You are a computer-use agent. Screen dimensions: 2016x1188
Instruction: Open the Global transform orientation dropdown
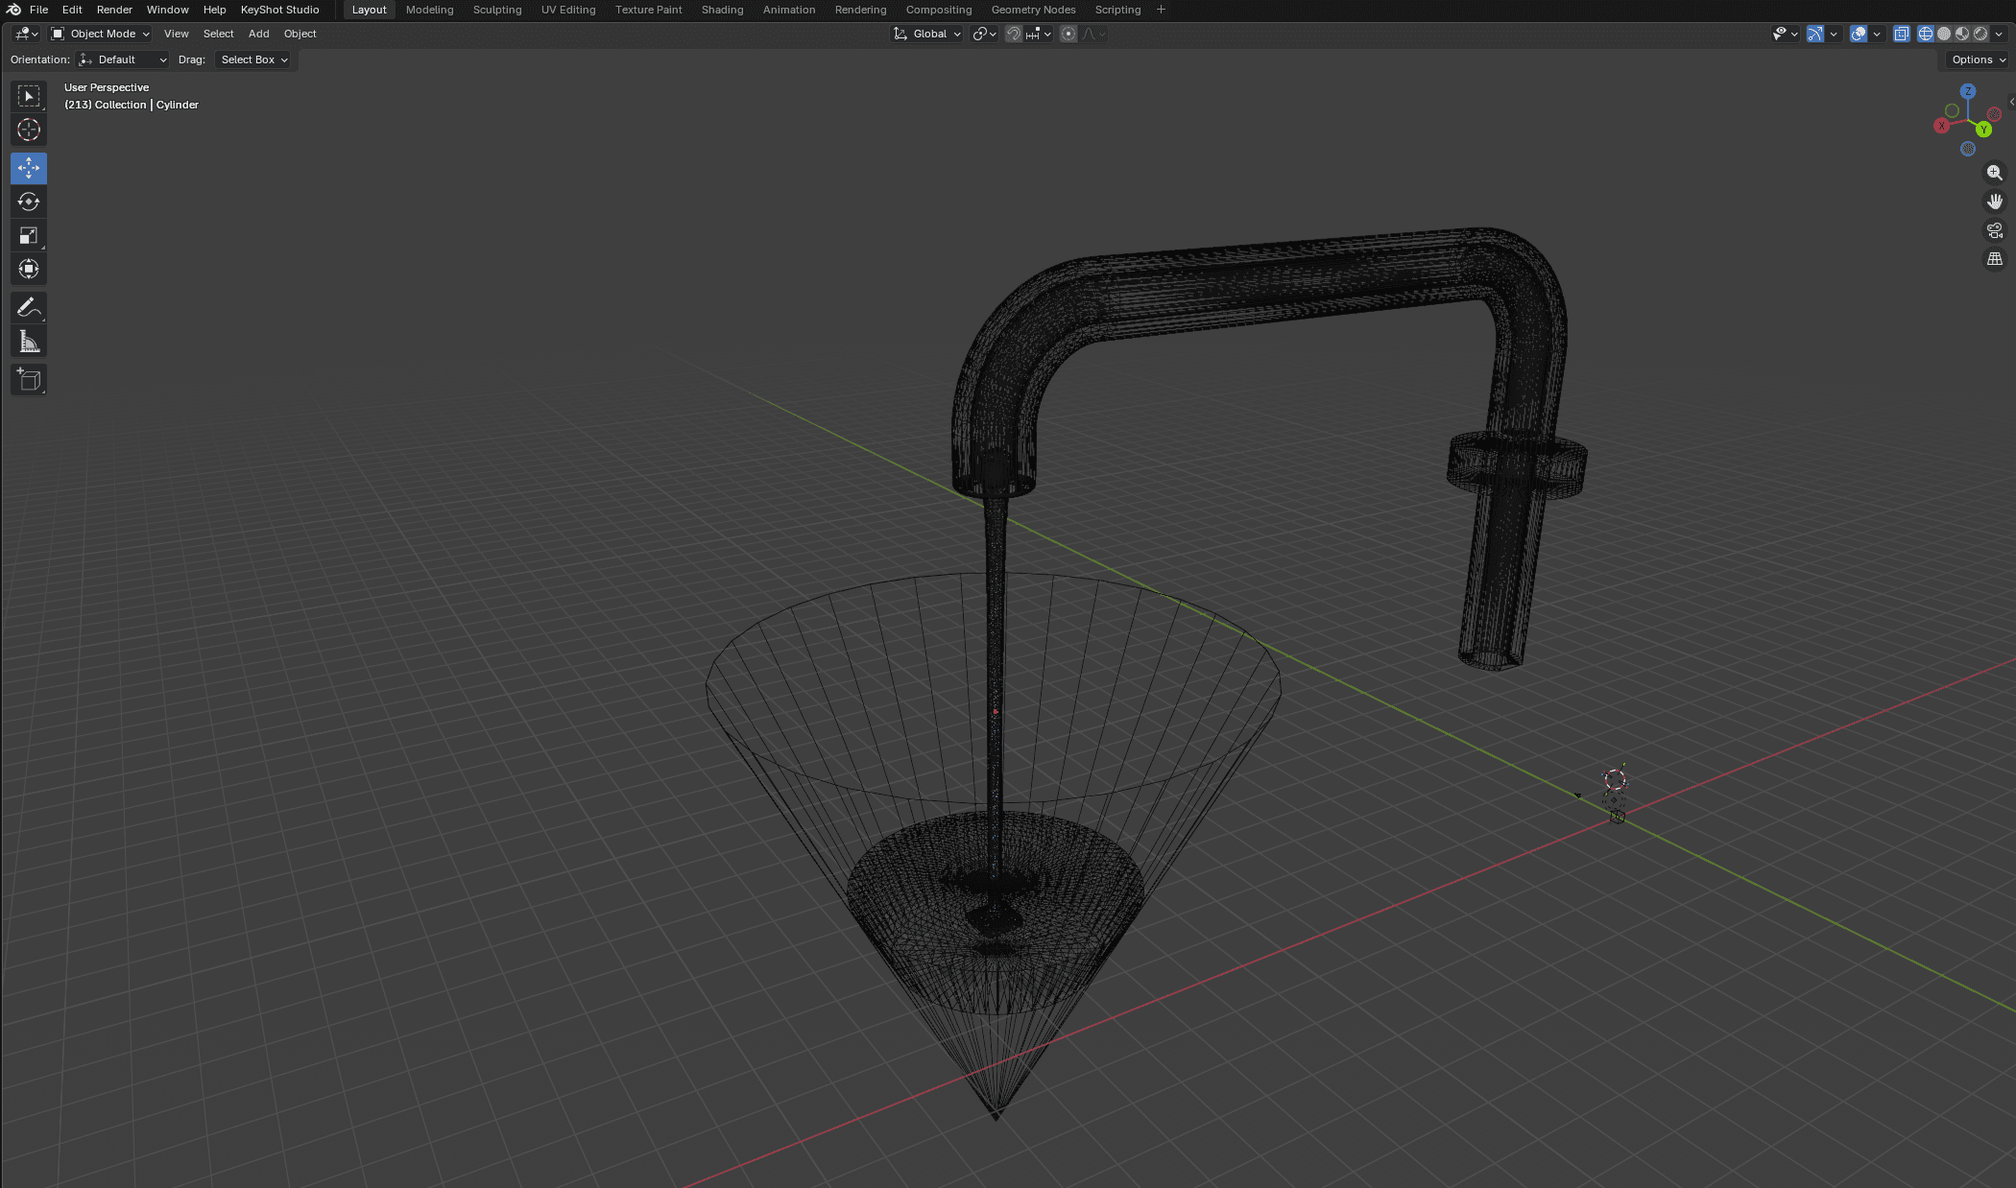coord(927,34)
